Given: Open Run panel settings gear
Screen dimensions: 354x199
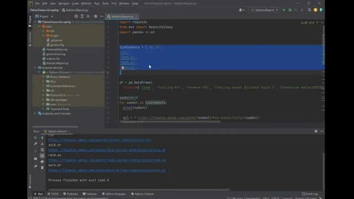Looking at the screenshot, I should tap(316, 131).
